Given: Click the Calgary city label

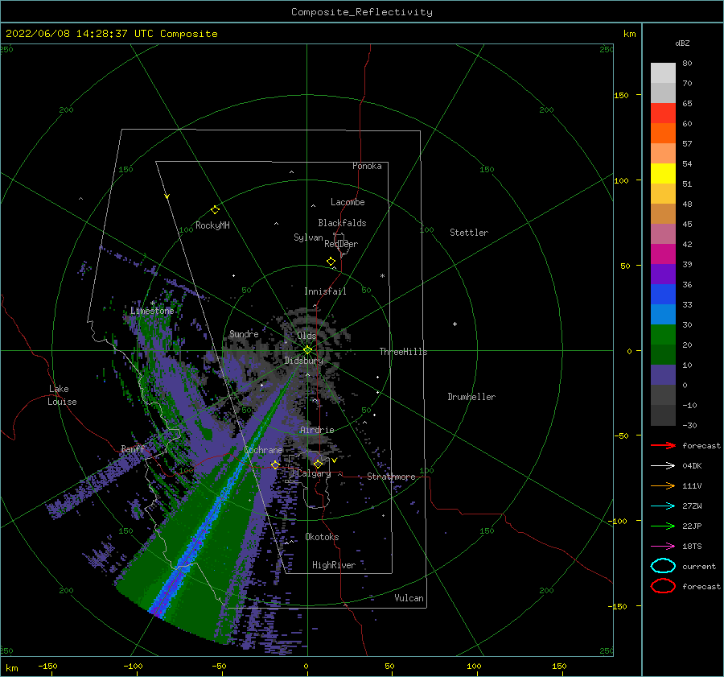Looking at the screenshot, I should (314, 473).
